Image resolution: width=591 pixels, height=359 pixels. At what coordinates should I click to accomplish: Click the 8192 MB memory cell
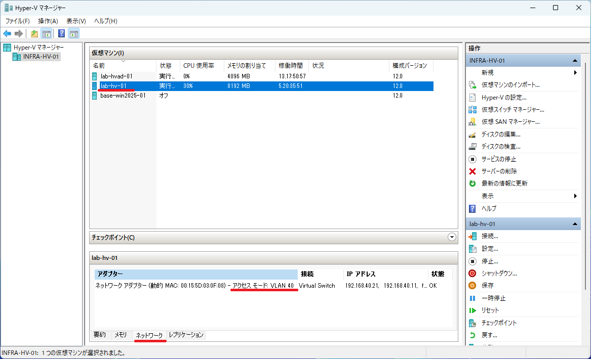[239, 86]
